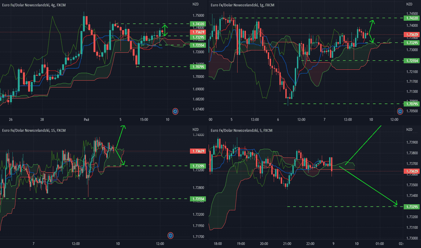Click the 9 date label on 5-minute chart
The image size is (421, 248).
(x=333, y=243)
